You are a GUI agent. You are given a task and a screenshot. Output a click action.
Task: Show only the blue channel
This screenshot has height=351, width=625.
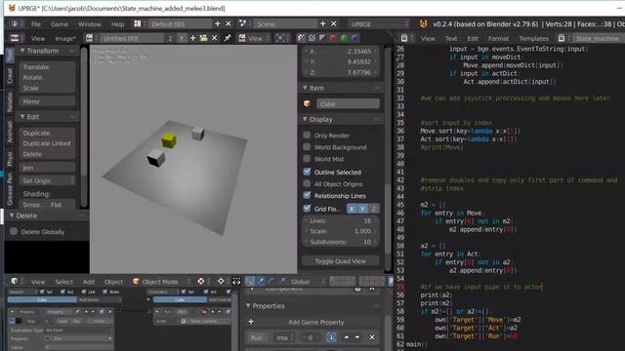(x=354, y=38)
